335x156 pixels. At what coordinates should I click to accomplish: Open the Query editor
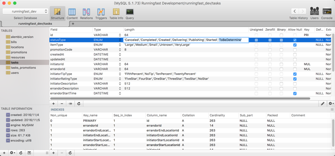click(130, 14)
